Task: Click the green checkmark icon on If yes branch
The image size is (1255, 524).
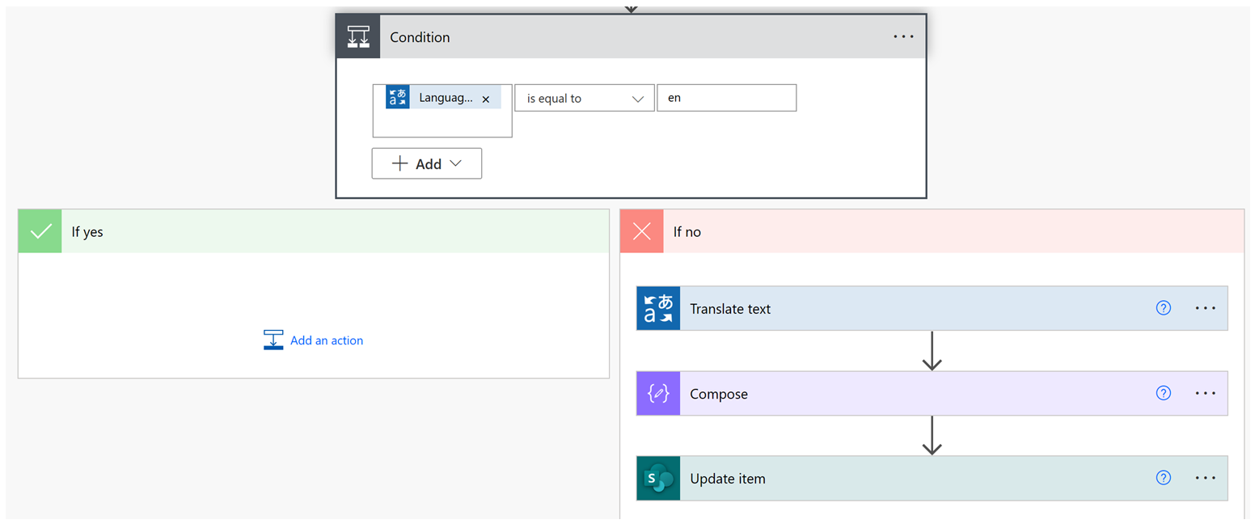Action: click(x=39, y=231)
